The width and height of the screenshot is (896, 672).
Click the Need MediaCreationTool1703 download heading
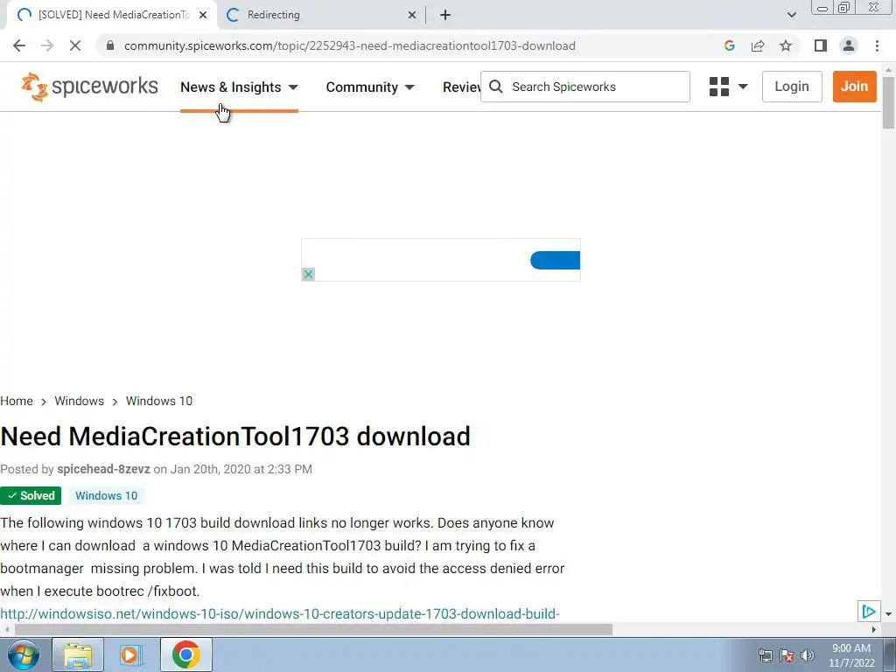tap(235, 437)
